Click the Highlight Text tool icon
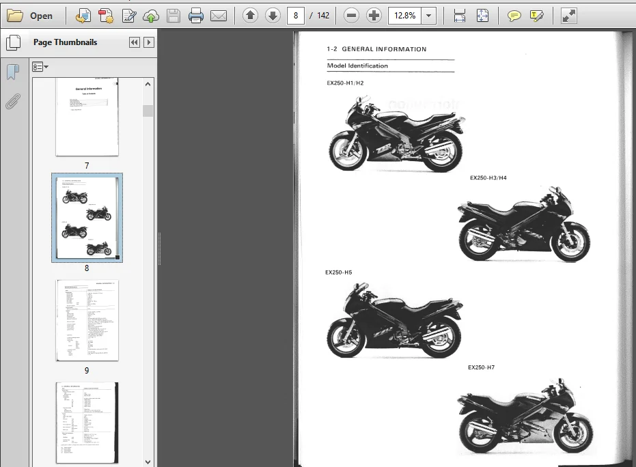The image size is (636, 467). click(x=537, y=16)
